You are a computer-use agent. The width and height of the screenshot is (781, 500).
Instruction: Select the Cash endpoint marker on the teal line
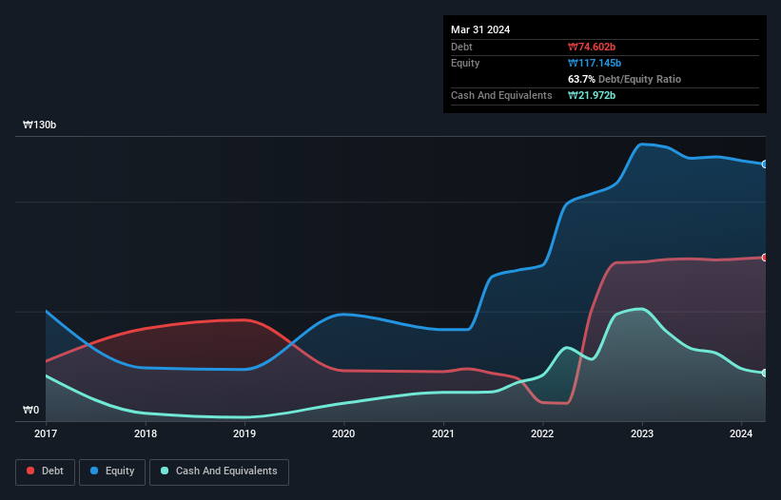click(x=765, y=373)
